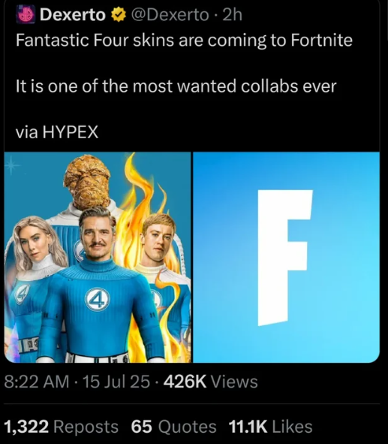Open the Dexerto display name
Screen dimensions: 388x444
[73, 15]
